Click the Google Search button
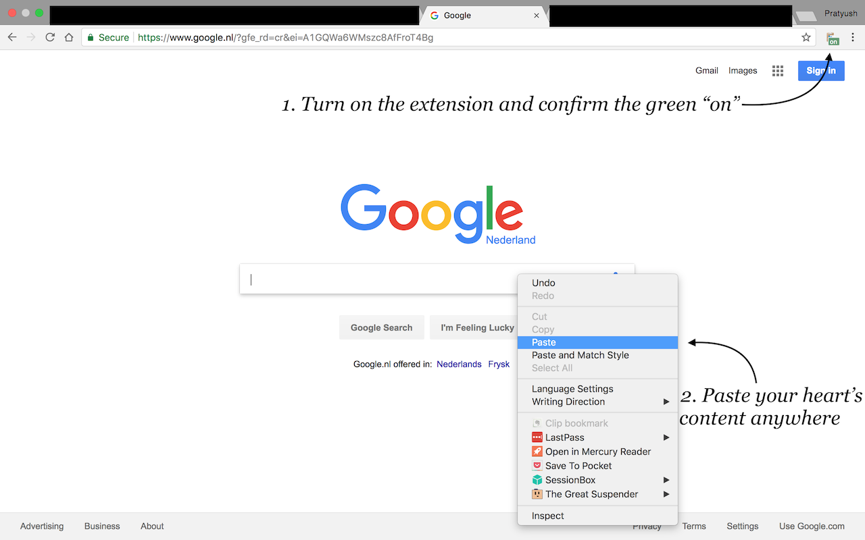 click(x=381, y=327)
